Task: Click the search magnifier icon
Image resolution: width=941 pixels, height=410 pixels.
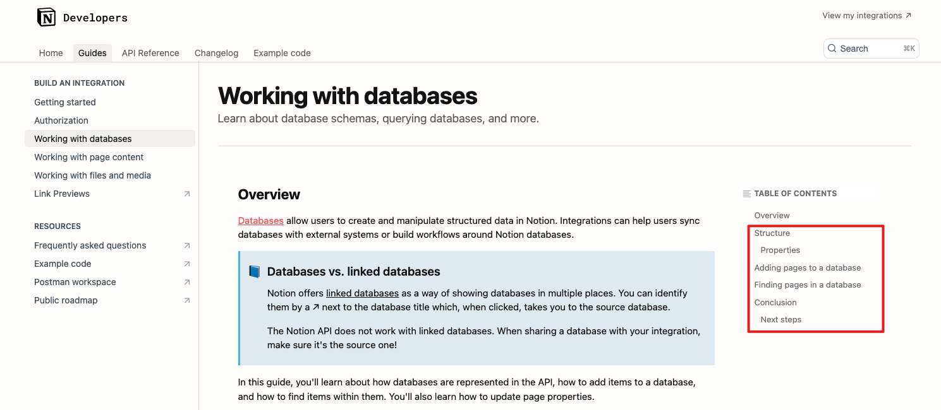Action: tap(832, 49)
